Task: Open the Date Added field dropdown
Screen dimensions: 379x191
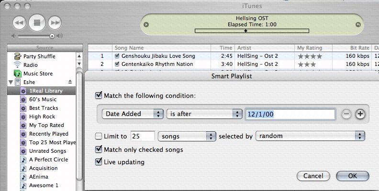Action: (x=133, y=114)
